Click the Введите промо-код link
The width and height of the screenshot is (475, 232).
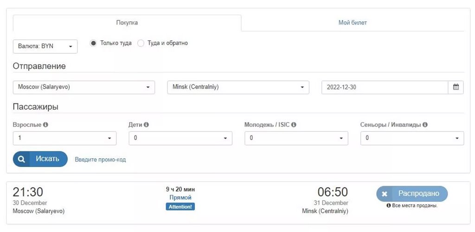tap(100, 160)
